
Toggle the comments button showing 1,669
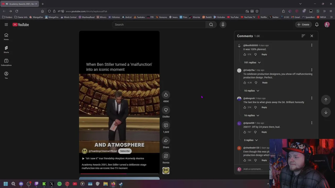click(166, 126)
